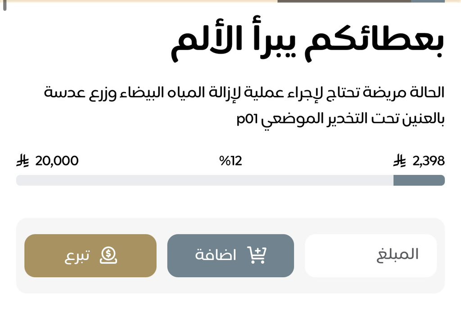Click the blue-gray segment of the top strip
The width and height of the screenshot is (461, 320).
(428, 1)
